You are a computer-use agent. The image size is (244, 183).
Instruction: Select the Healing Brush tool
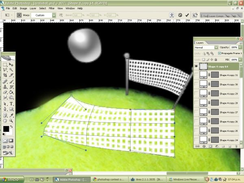[x=5, y=82]
